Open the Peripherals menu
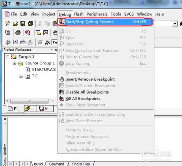 [97, 14]
